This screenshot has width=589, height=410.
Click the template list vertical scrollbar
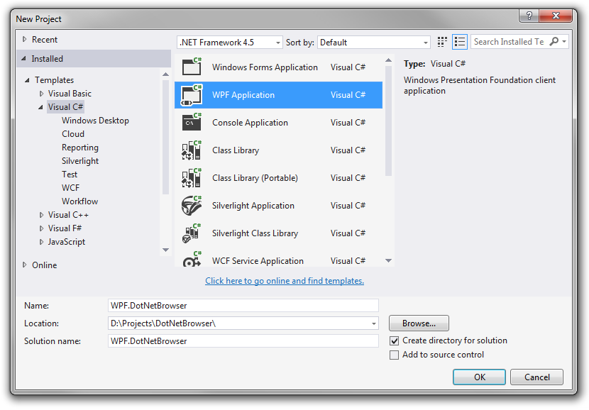point(388,121)
